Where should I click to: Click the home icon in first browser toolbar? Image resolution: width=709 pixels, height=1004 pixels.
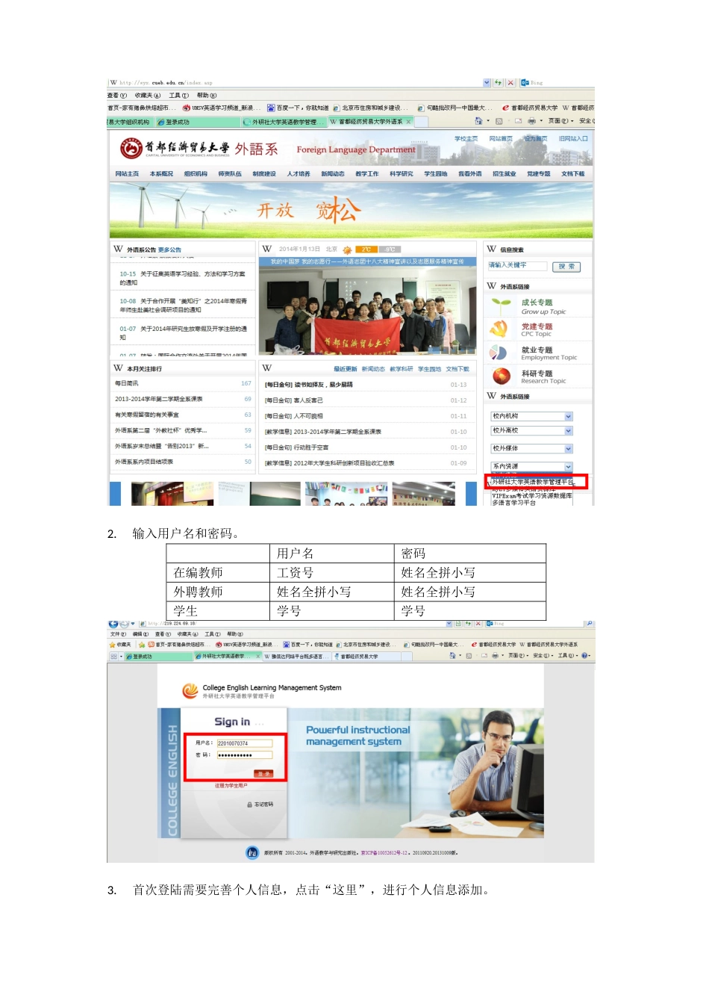coord(478,121)
